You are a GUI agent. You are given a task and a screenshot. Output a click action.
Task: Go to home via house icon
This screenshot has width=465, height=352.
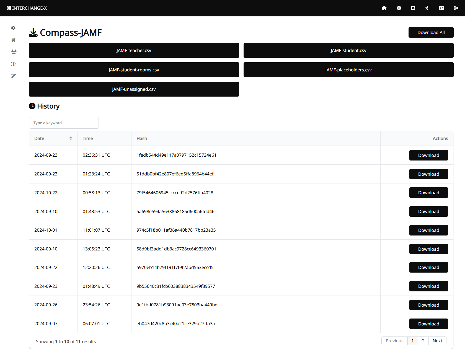[x=384, y=8]
